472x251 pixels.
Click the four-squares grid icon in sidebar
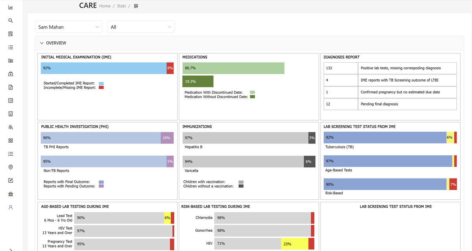(11, 141)
